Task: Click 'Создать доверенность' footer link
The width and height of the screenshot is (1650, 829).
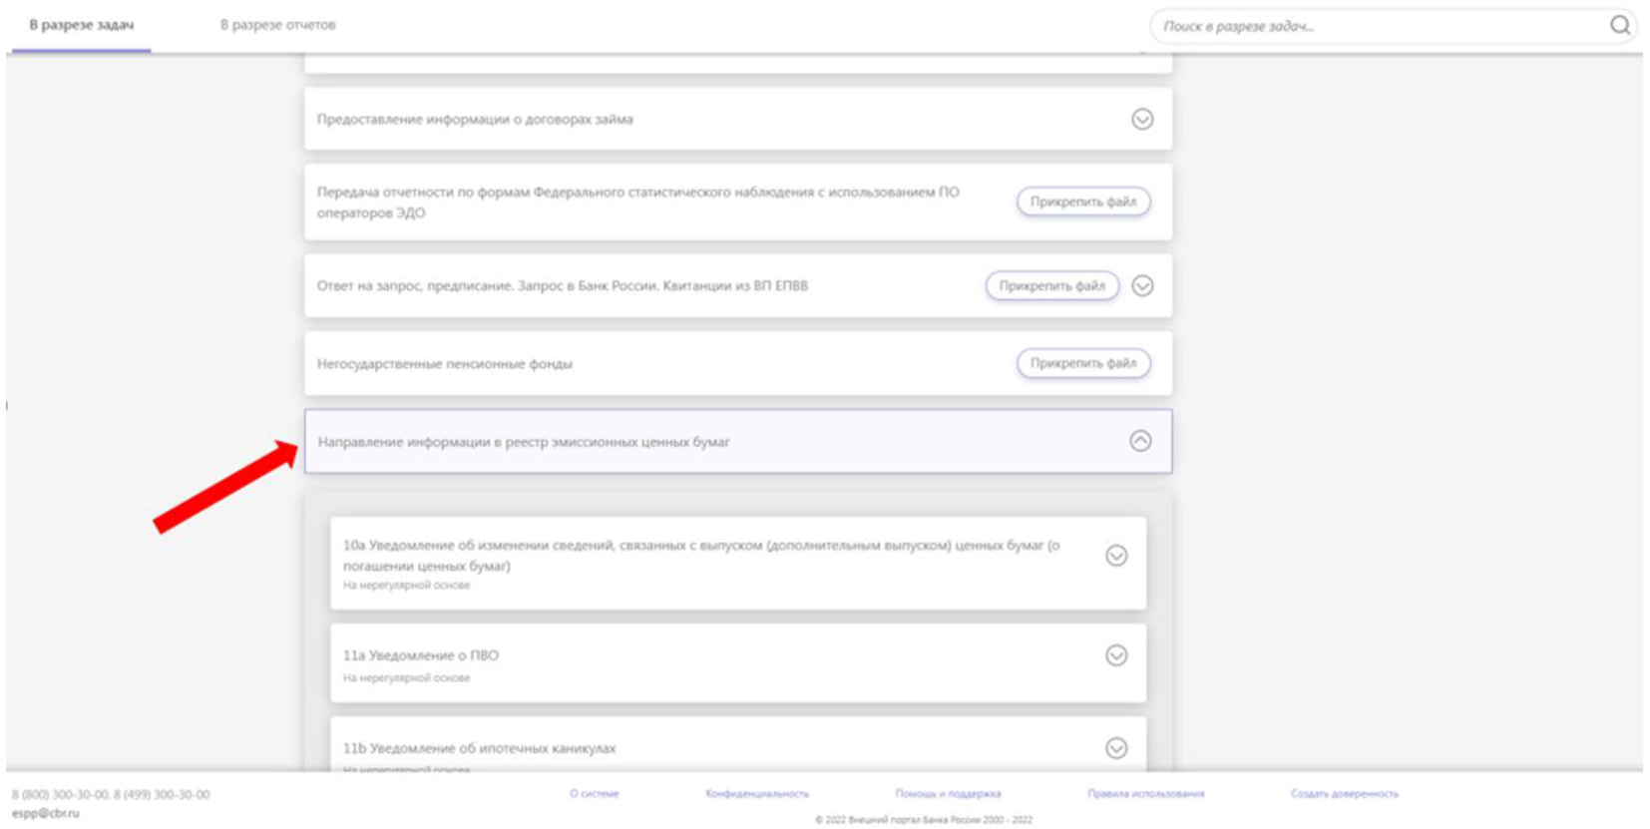Action: 1344,794
